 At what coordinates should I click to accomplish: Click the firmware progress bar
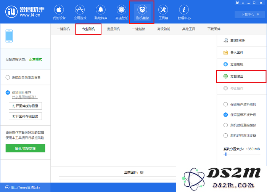pos(117,178)
